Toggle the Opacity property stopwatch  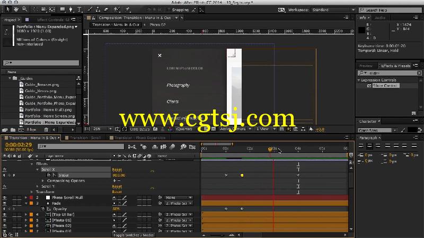click(x=43, y=209)
